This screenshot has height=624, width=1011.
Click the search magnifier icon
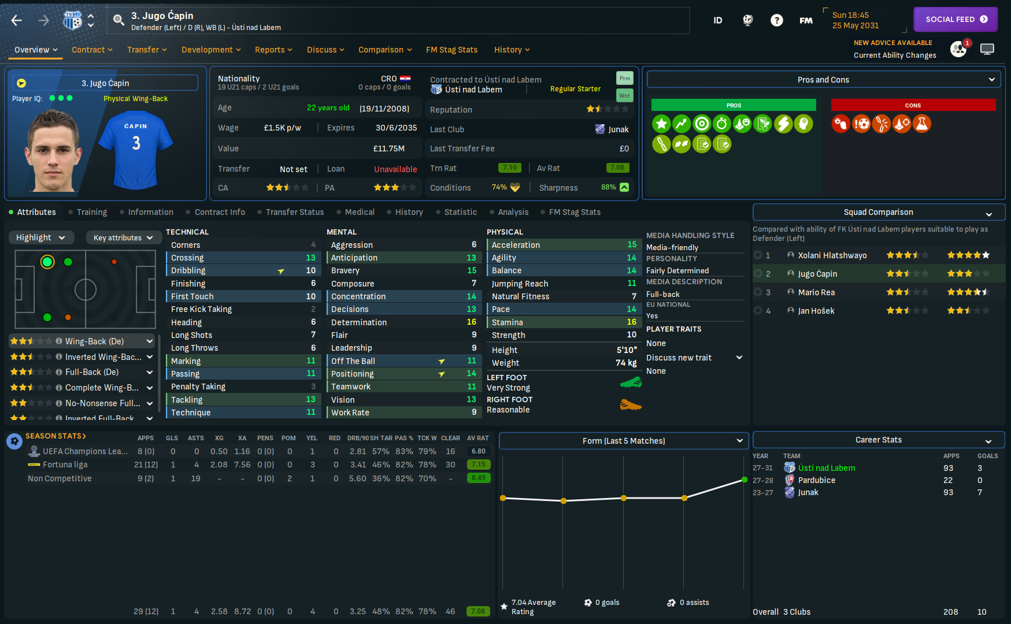(118, 21)
